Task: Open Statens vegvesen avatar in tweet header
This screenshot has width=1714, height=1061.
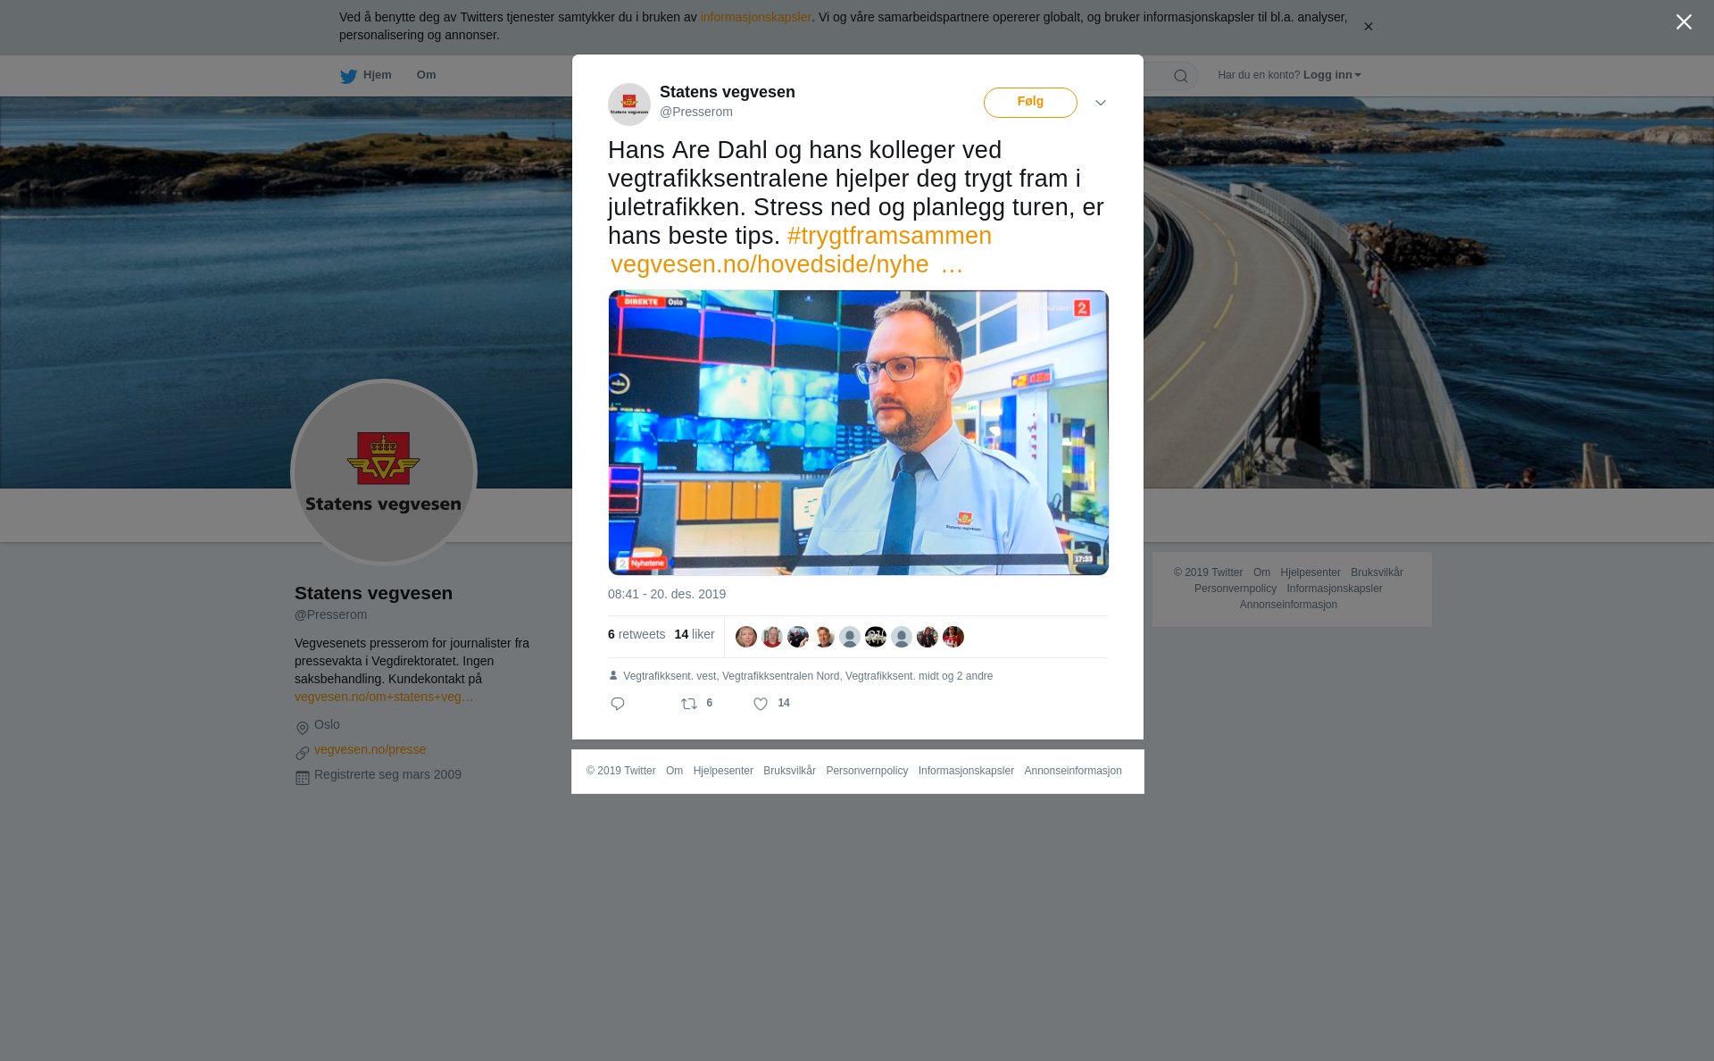Action: click(x=629, y=104)
